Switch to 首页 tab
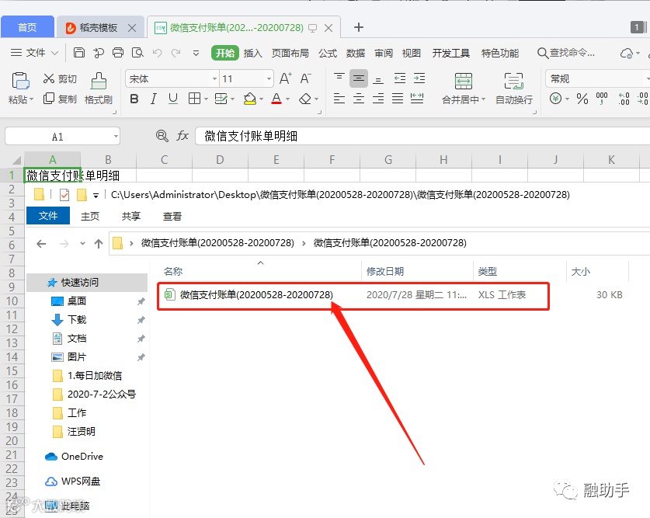 pyautogui.click(x=27, y=27)
